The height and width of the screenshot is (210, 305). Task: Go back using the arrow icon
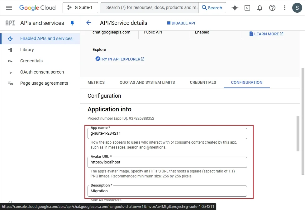point(89,23)
